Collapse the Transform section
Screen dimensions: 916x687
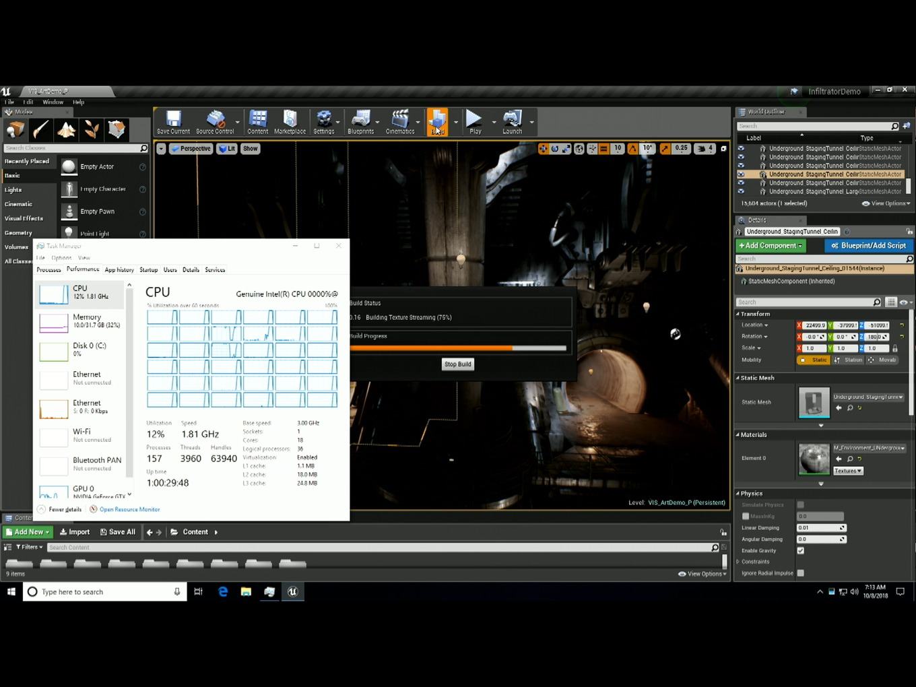pyautogui.click(x=738, y=314)
